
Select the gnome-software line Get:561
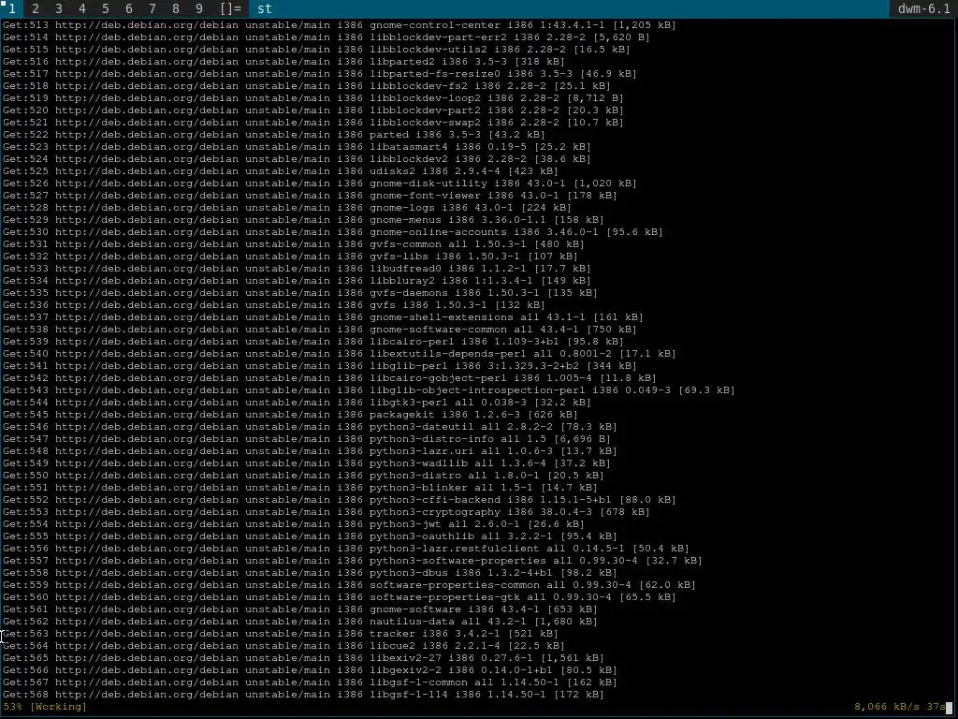(x=300, y=609)
